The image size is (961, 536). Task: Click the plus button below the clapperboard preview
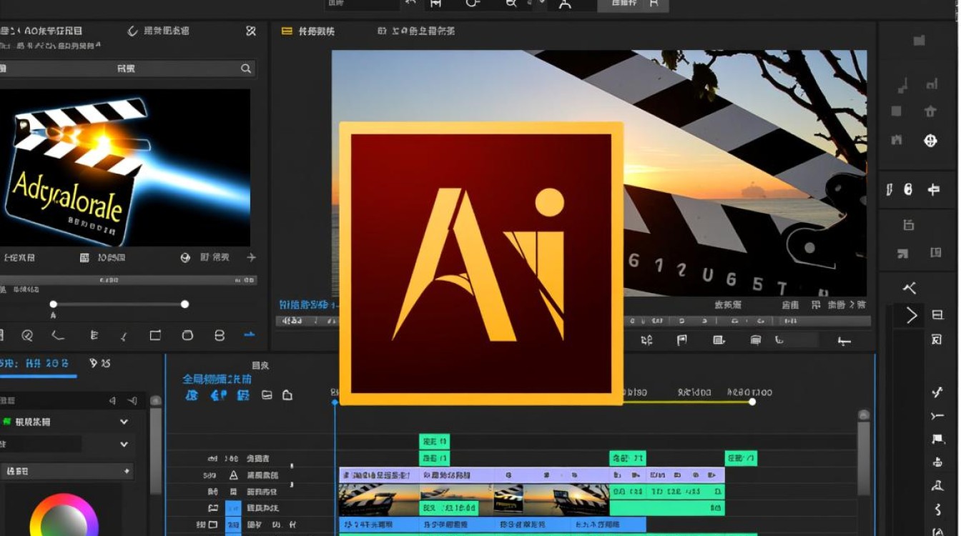coord(250,258)
